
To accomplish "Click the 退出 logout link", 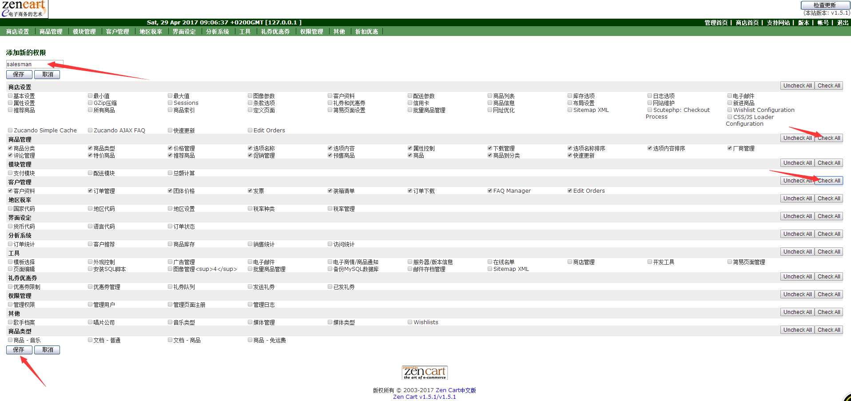I will click(843, 23).
